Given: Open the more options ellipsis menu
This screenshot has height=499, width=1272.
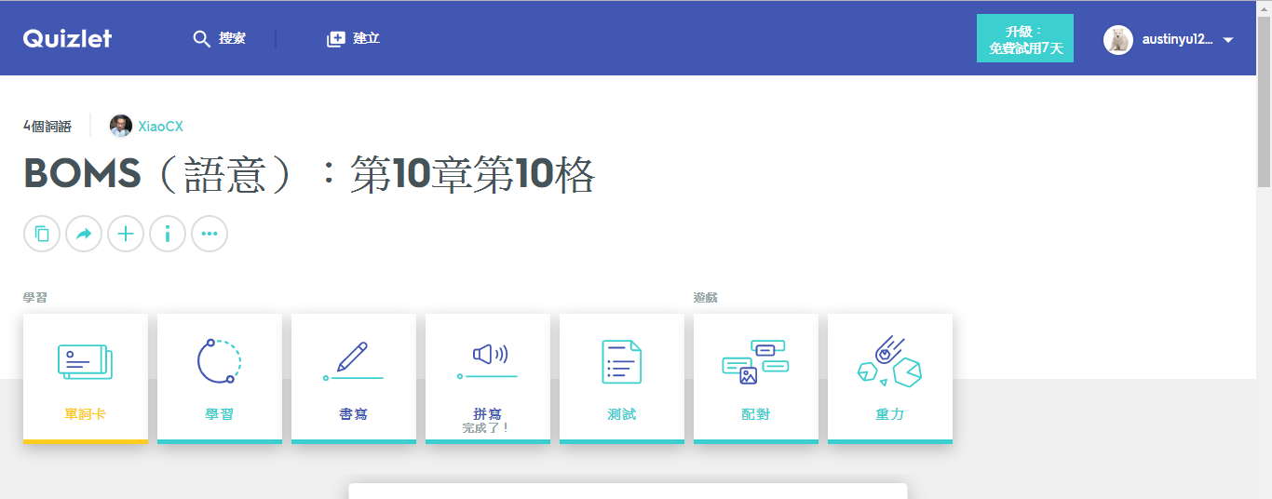Looking at the screenshot, I should pos(210,234).
